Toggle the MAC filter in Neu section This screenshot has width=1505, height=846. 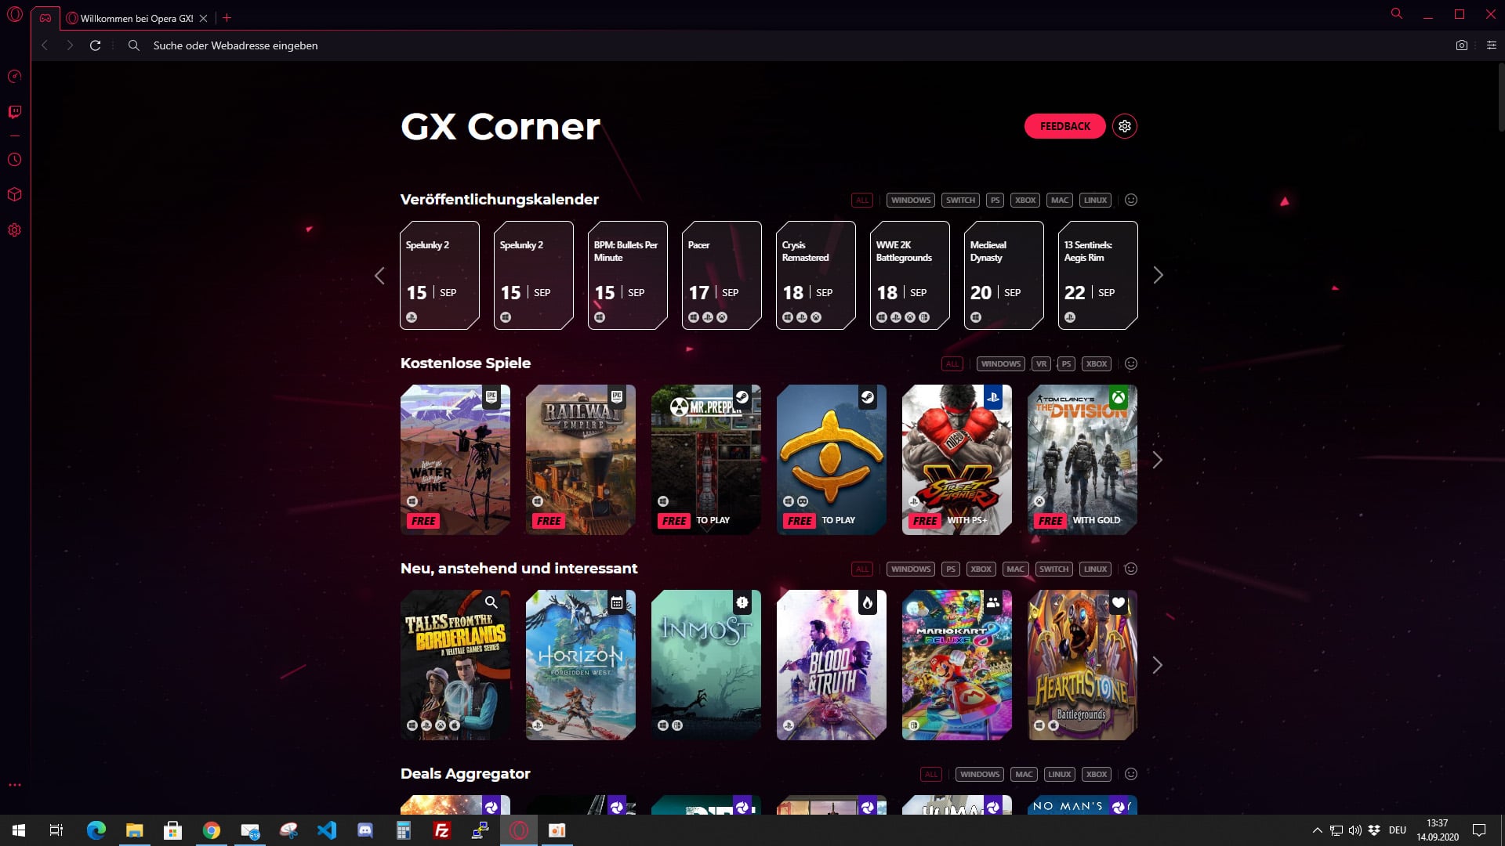tap(1015, 568)
